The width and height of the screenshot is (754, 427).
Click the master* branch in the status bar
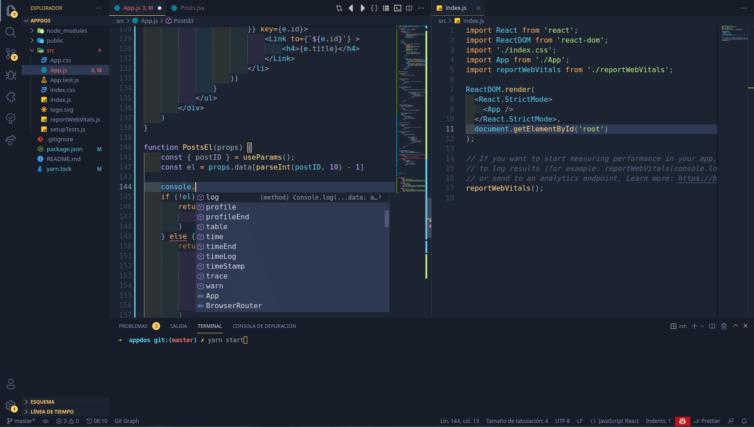21,421
